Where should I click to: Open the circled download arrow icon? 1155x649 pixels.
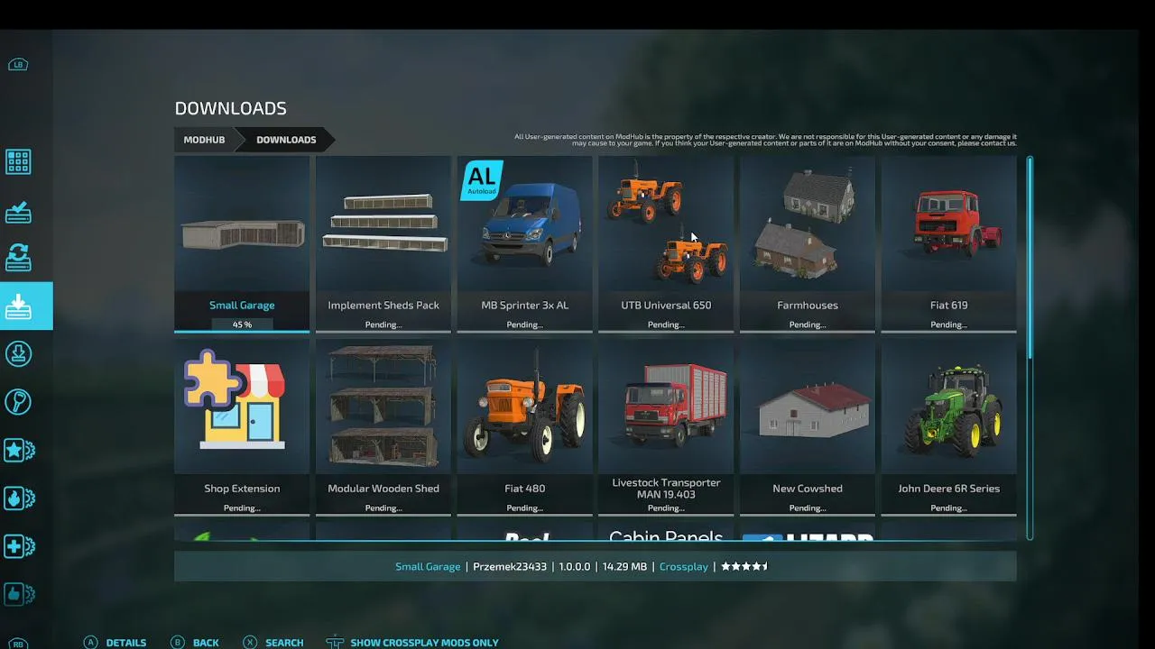click(18, 353)
